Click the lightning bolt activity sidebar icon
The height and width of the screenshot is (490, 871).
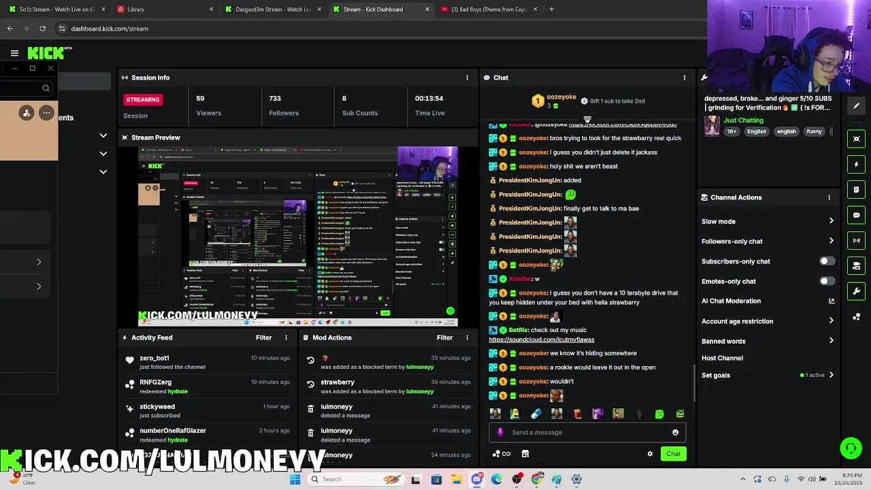click(857, 164)
